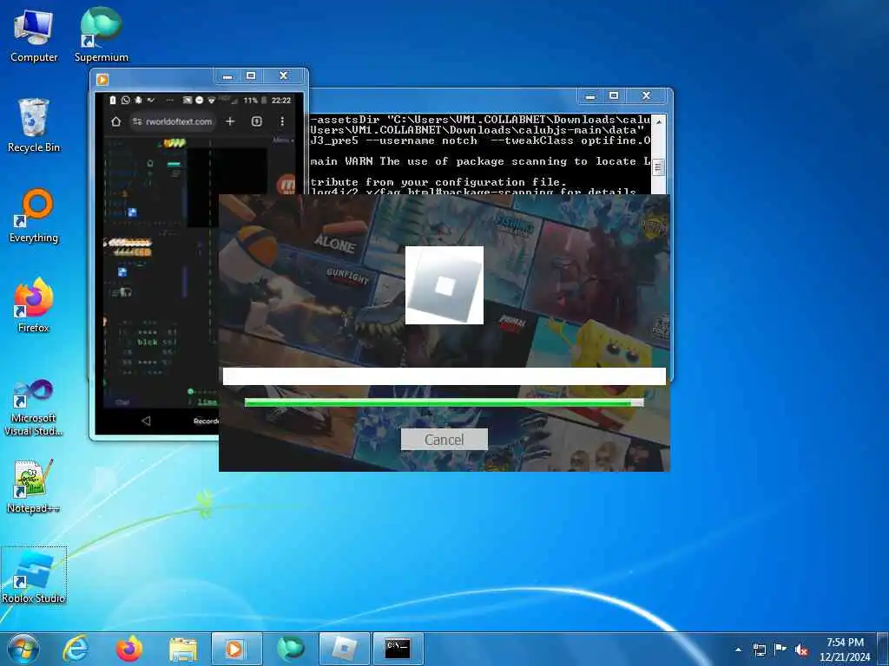Open the taskbar clock showing 7:54 PM
This screenshot has width=889, height=666.
(x=845, y=649)
